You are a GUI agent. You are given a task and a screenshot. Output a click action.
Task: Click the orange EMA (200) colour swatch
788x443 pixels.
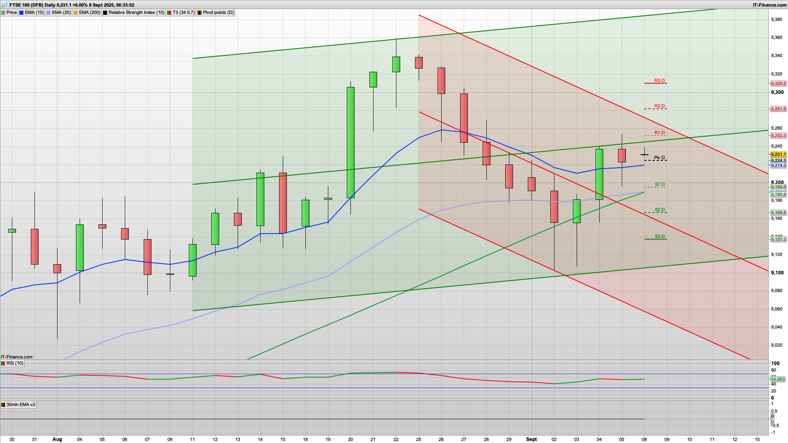tap(76, 12)
